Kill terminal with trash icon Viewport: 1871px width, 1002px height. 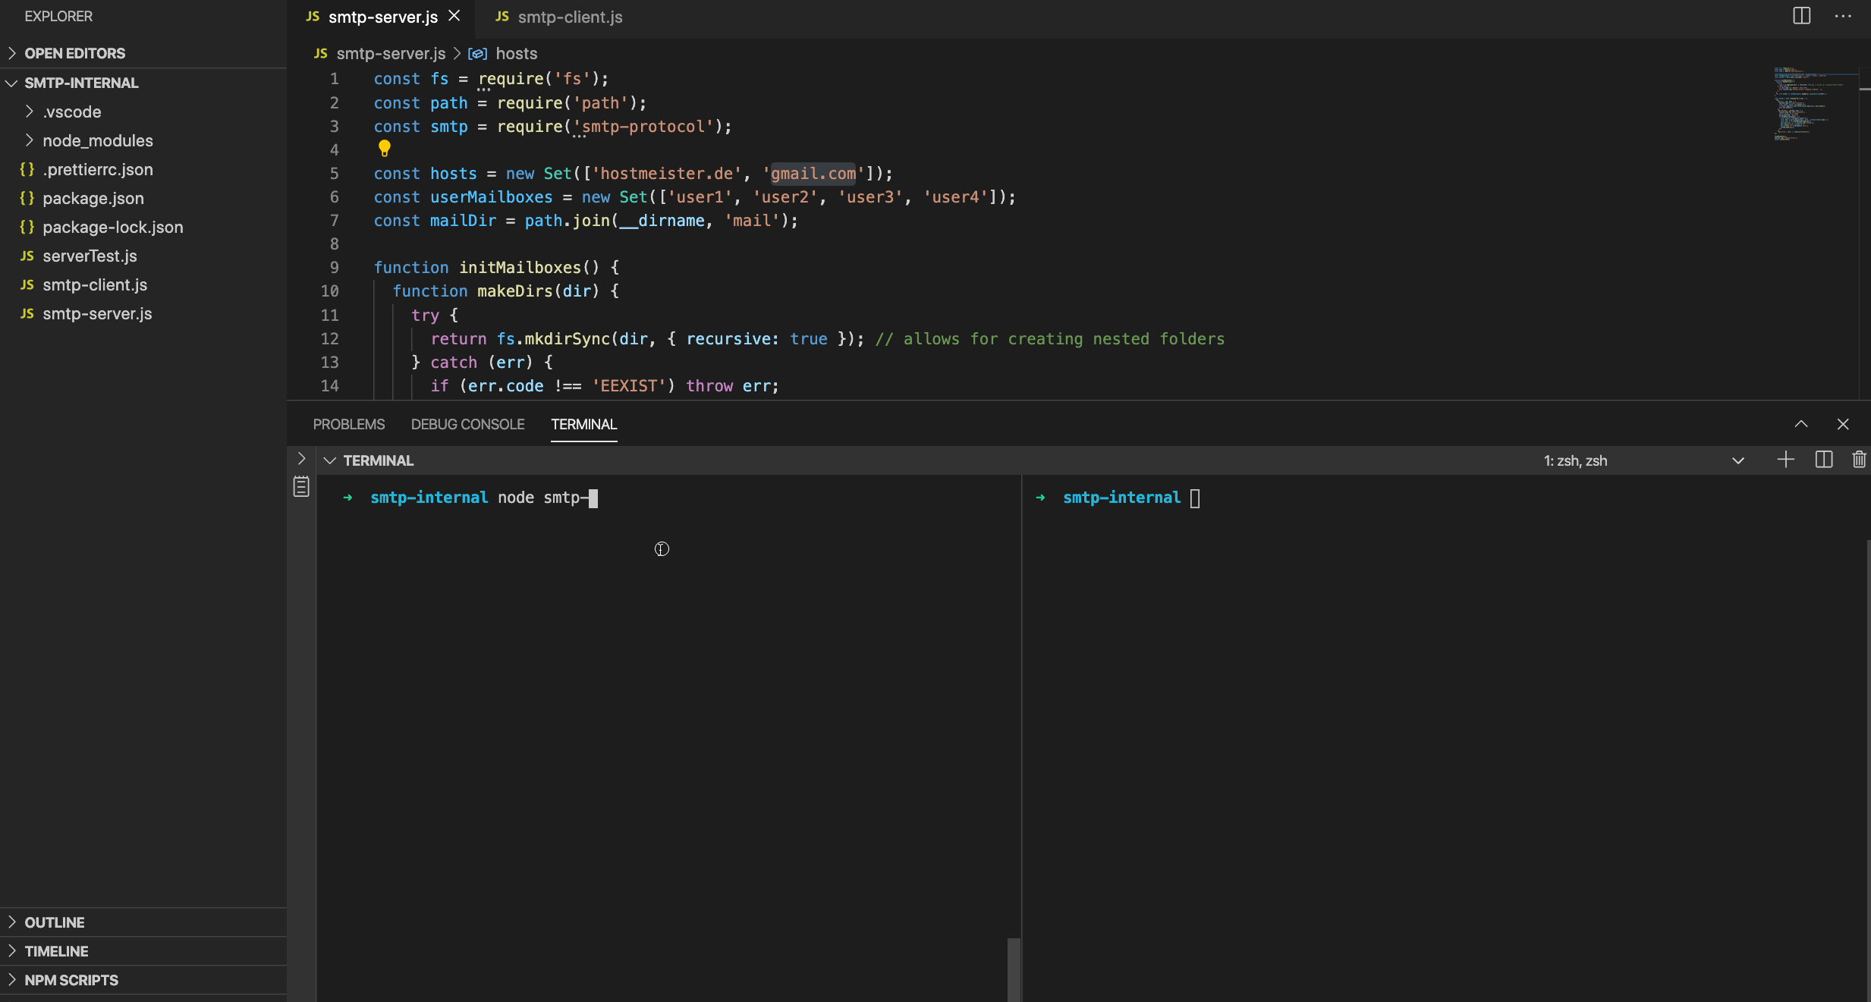1858,460
